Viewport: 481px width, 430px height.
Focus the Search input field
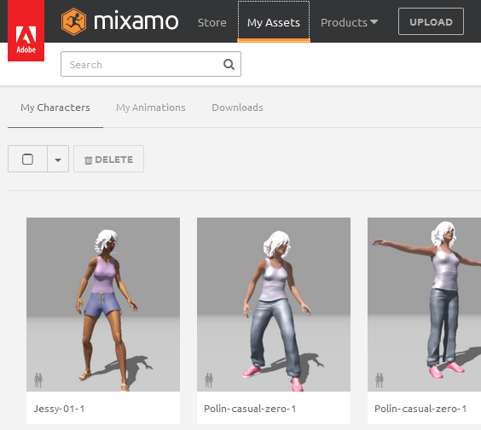(x=151, y=64)
